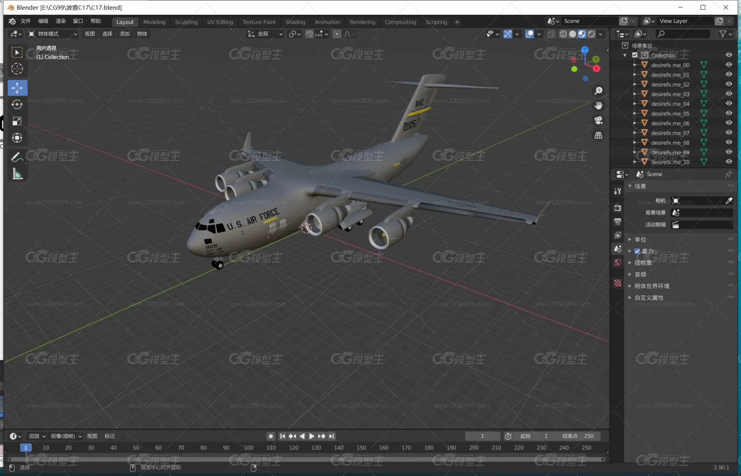Open Tool properties tab with wrench icon
The image size is (741, 476).
(x=617, y=191)
